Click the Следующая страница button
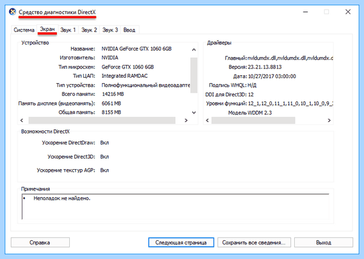364x259 pixels. [181, 242]
